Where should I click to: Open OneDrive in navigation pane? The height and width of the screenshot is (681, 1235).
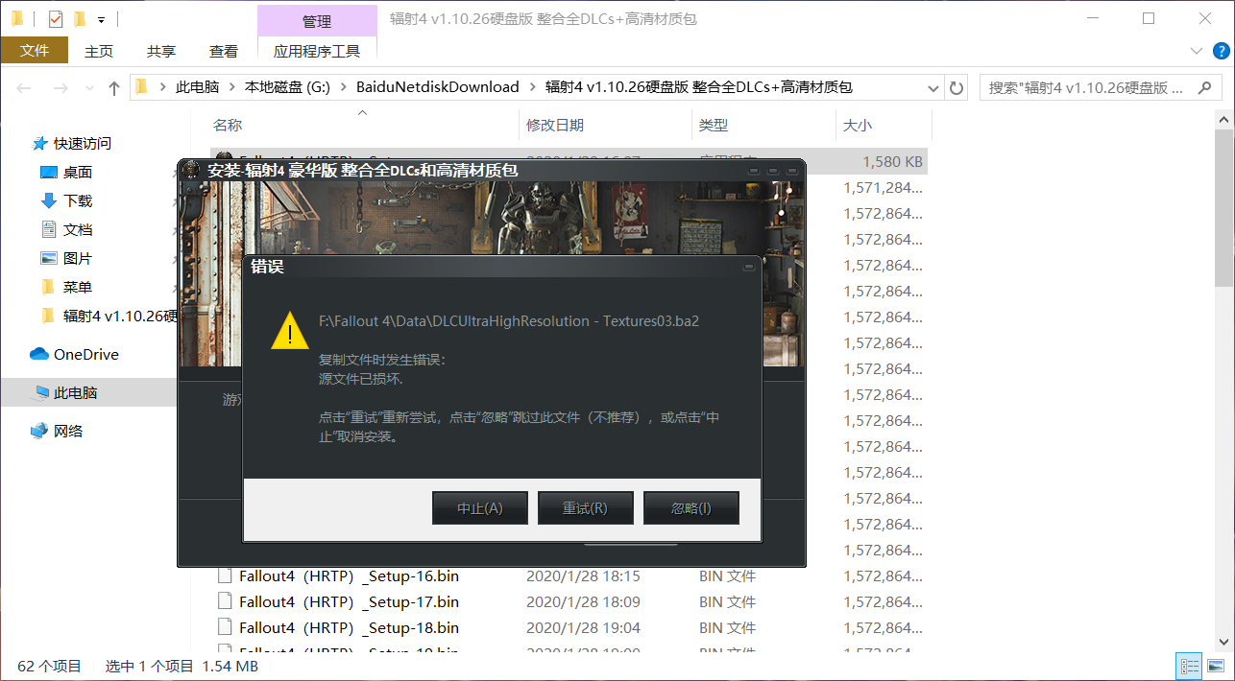point(85,355)
